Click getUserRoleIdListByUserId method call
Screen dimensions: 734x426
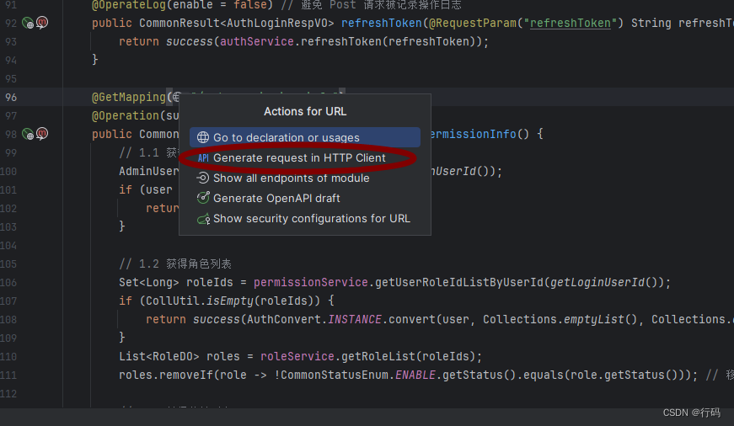pos(458,282)
